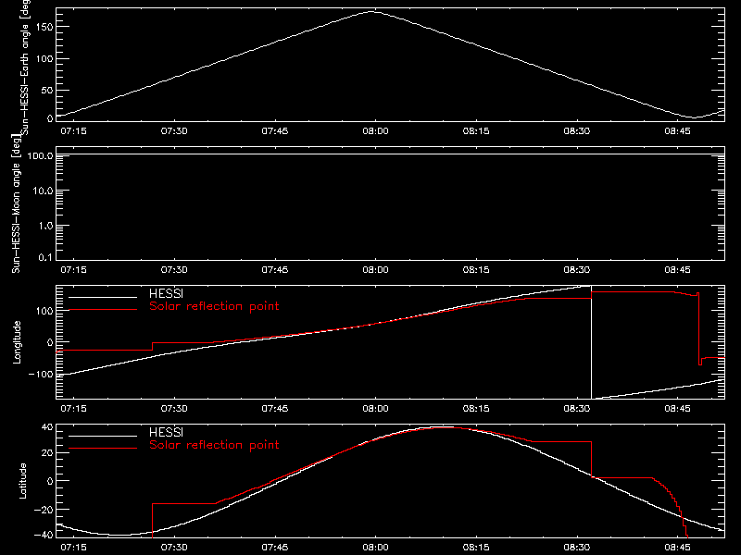Click 10.0 tick on Moon angle axis

(x=43, y=191)
